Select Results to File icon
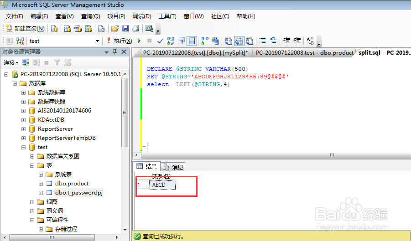The width and height of the screenshot is (411, 241). click(250, 41)
